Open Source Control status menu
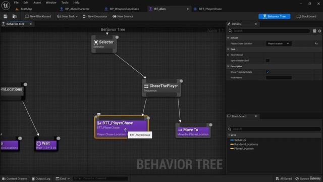This screenshot has height=182, width=323. tap(308, 178)
